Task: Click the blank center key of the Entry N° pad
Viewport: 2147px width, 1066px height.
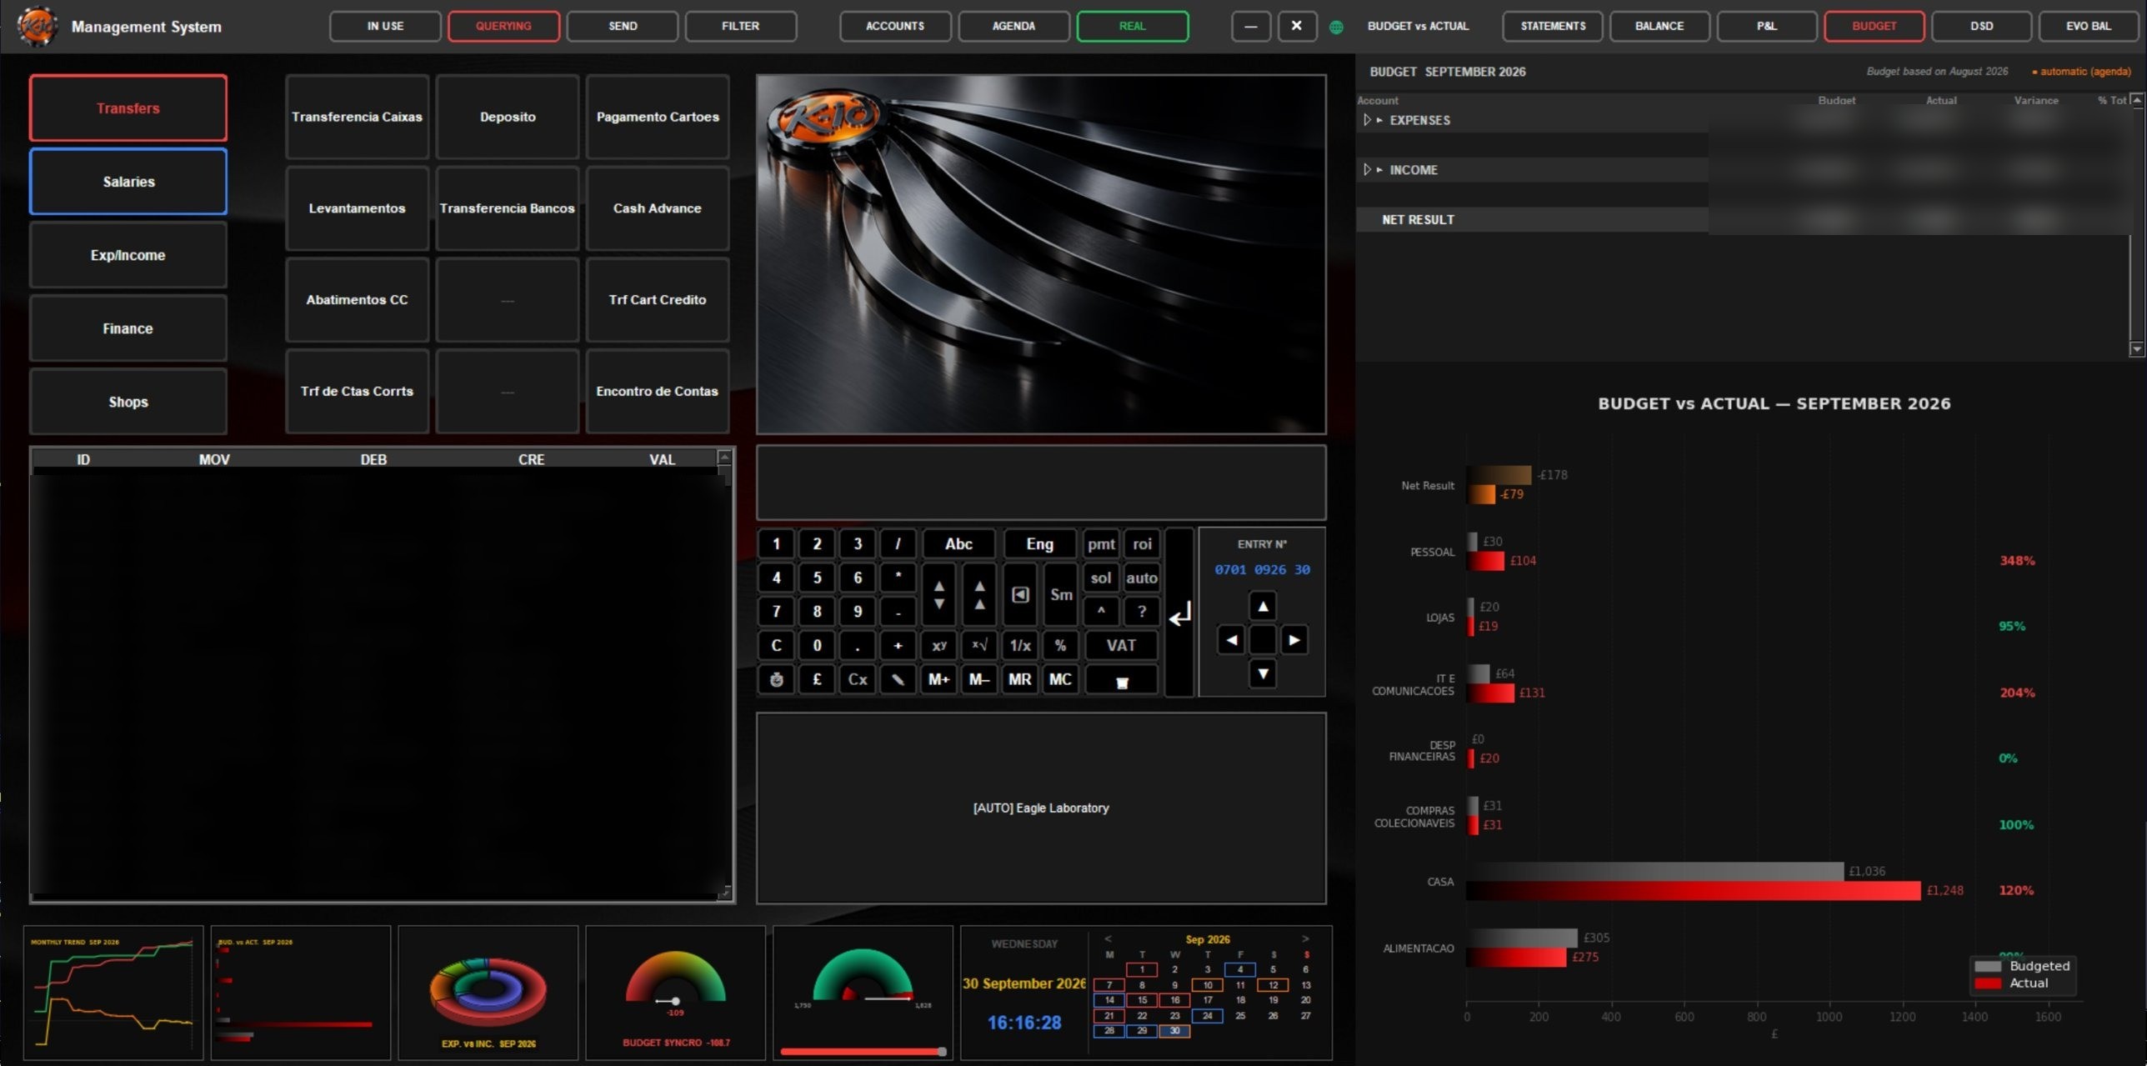Action: pyautogui.click(x=1263, y=640)
